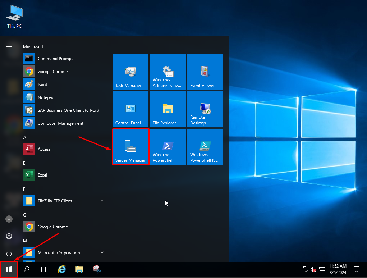
Task: Launch Task Manager from the tiles
Action: (x=130, y=72)
